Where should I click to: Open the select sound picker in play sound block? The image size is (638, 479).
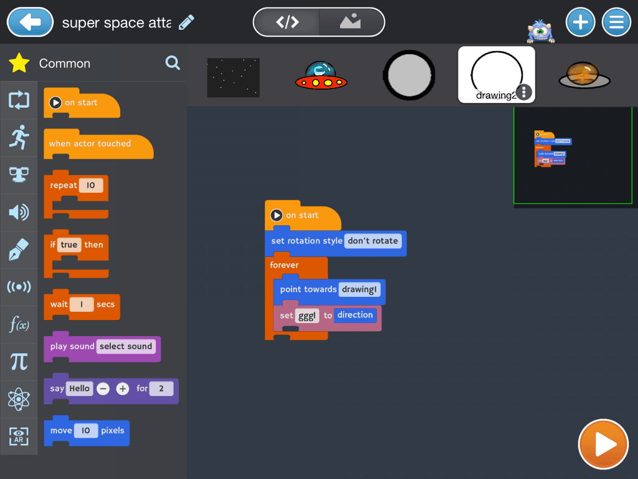[126, 346]
